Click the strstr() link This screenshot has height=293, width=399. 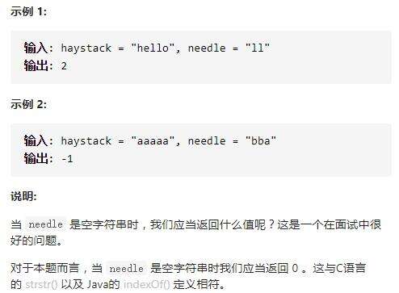pyautogui.click(x=41, y=284)
